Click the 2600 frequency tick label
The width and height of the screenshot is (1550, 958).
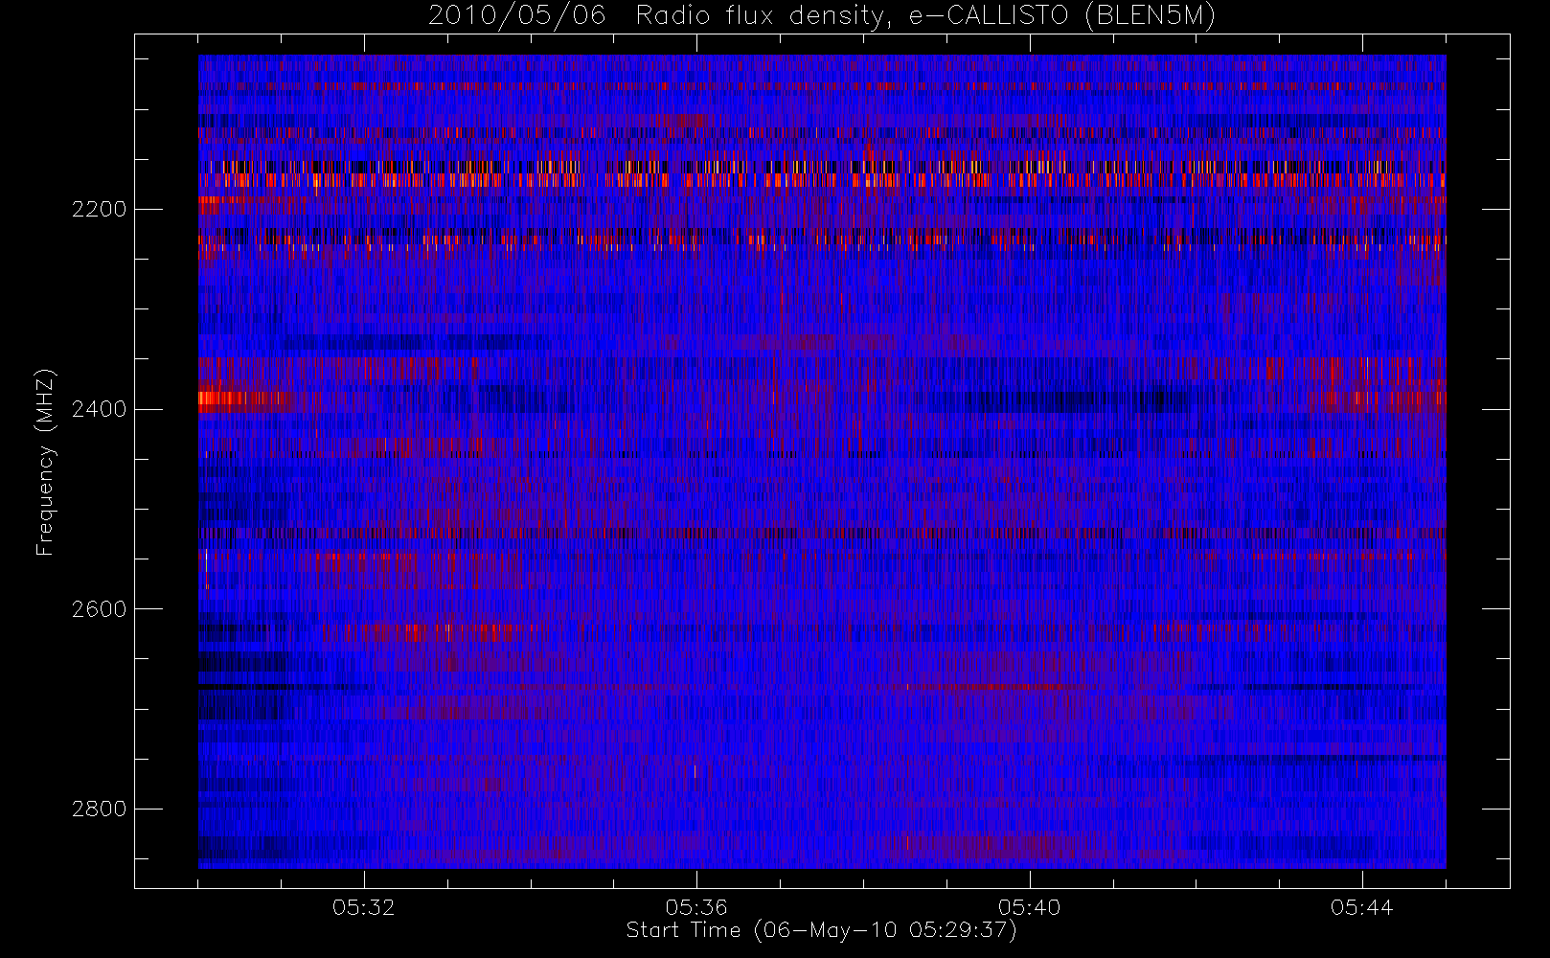pyautogui.click(x=99, y=609)
